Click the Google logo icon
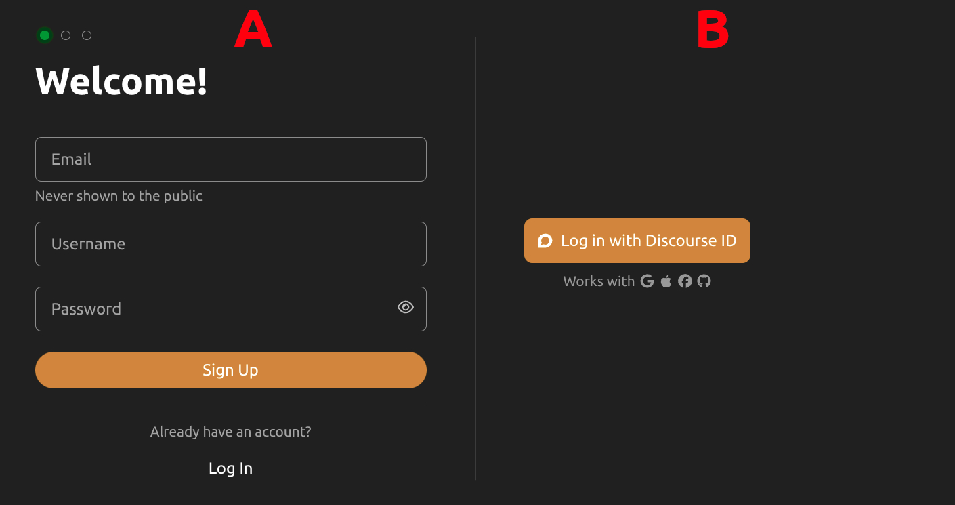The height and width of the screenshot is (505, 955). [x=647, y=281]
